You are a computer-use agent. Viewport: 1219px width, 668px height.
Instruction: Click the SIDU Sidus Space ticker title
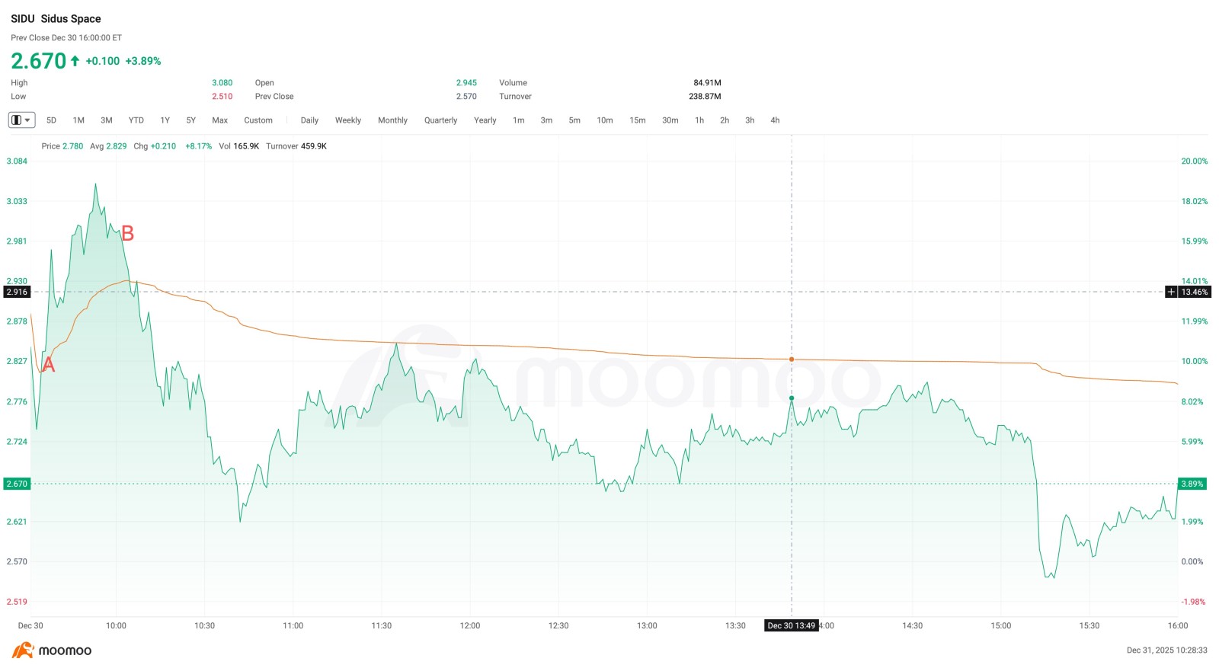[56, 19]
